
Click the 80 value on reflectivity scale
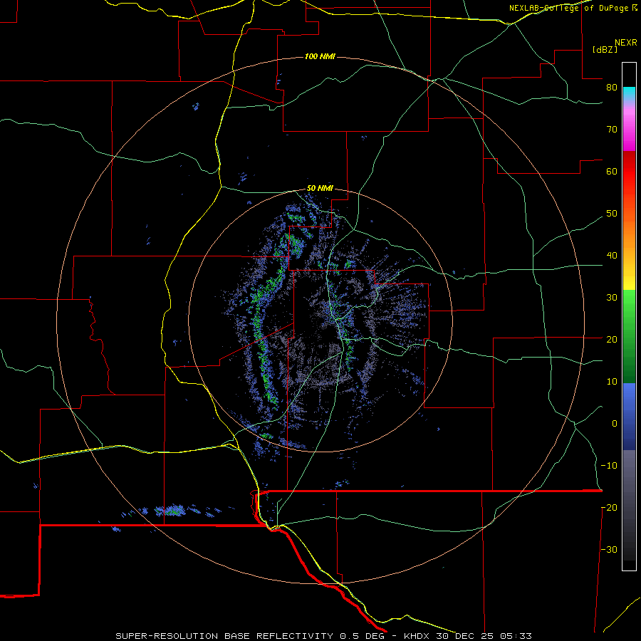tap(612, 88)
